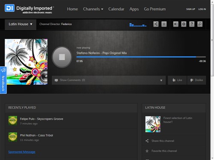Open Go Premium page
This screenshot has height=160, width=214.
point(155,9)
